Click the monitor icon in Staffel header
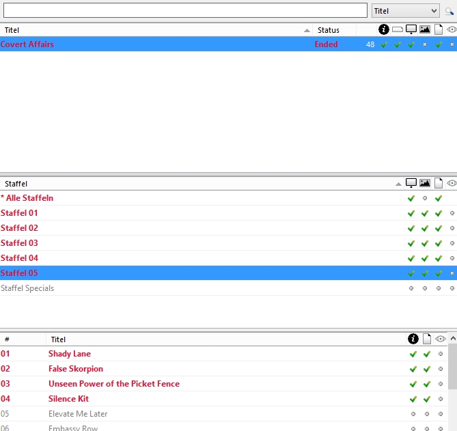The width and height of the screenshot is (457, 431). pos(411,183)
